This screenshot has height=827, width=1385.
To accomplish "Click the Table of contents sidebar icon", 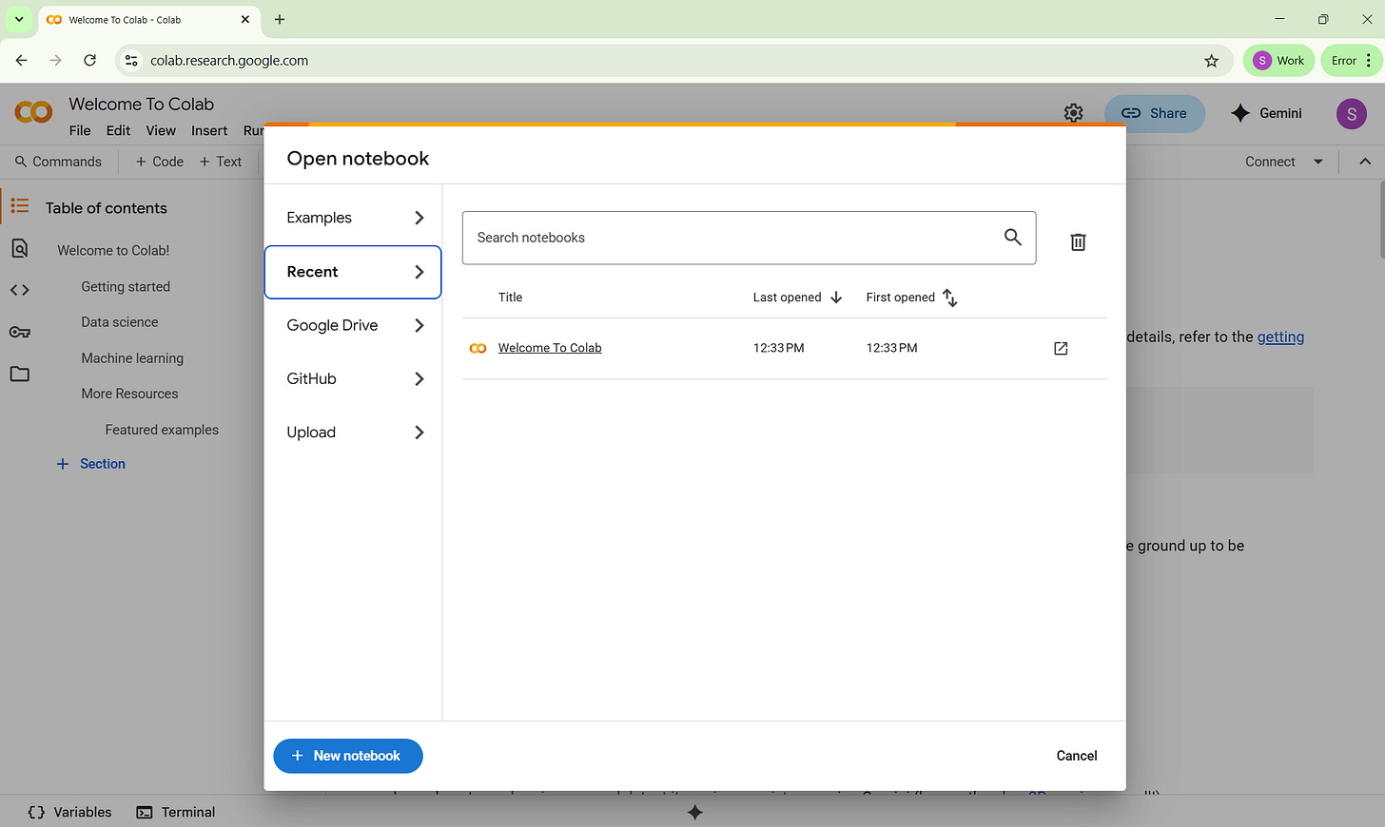I will point(20,206).
